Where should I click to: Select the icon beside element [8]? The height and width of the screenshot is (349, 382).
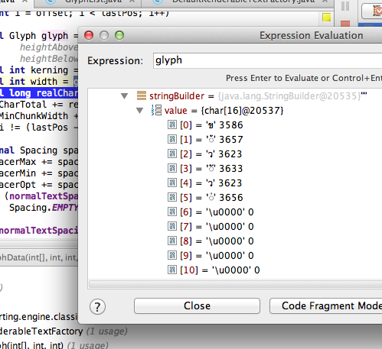(172, 241)
